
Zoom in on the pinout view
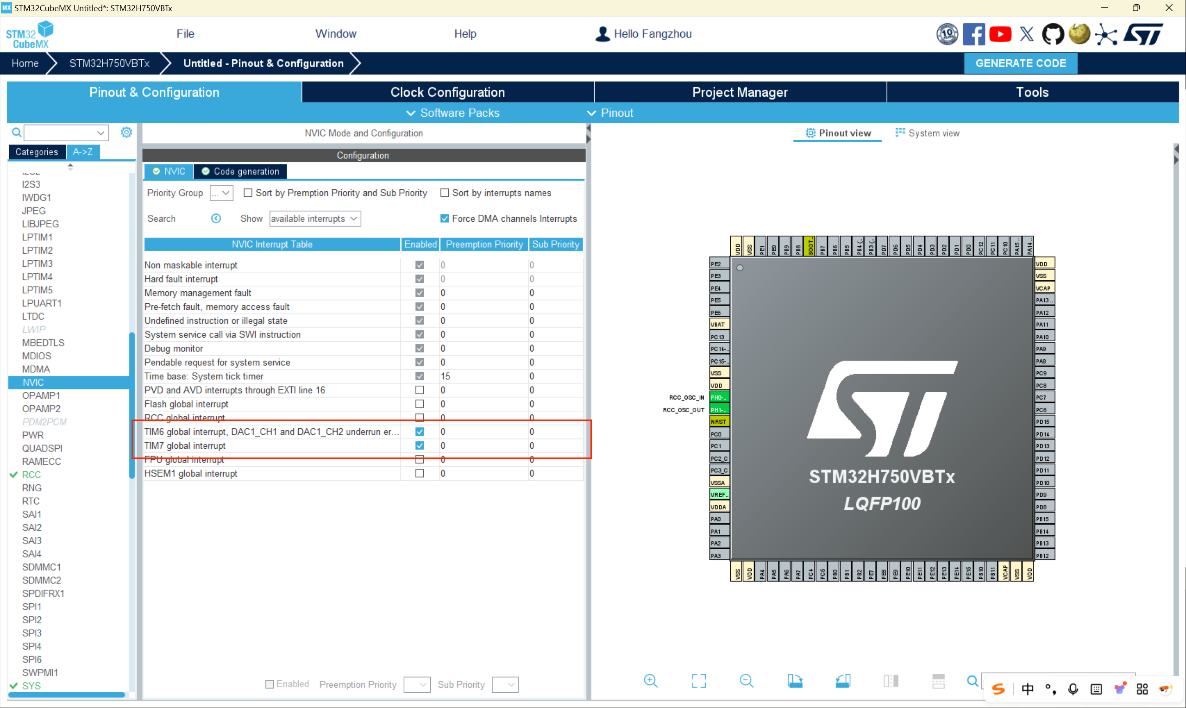coord(651,681)
